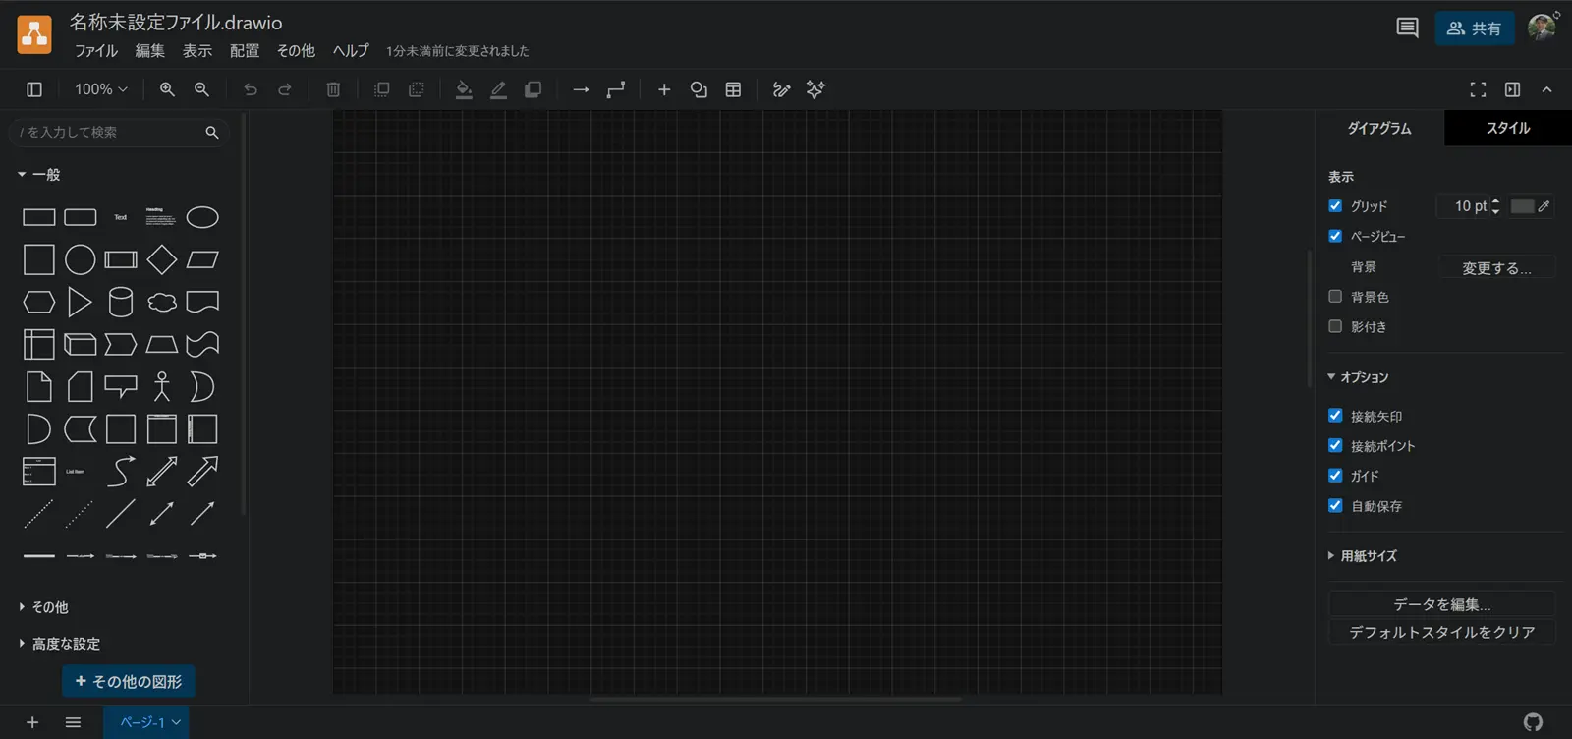Open the comments icon in the header
1572x739 pixels.
[x=1407, y=28]
